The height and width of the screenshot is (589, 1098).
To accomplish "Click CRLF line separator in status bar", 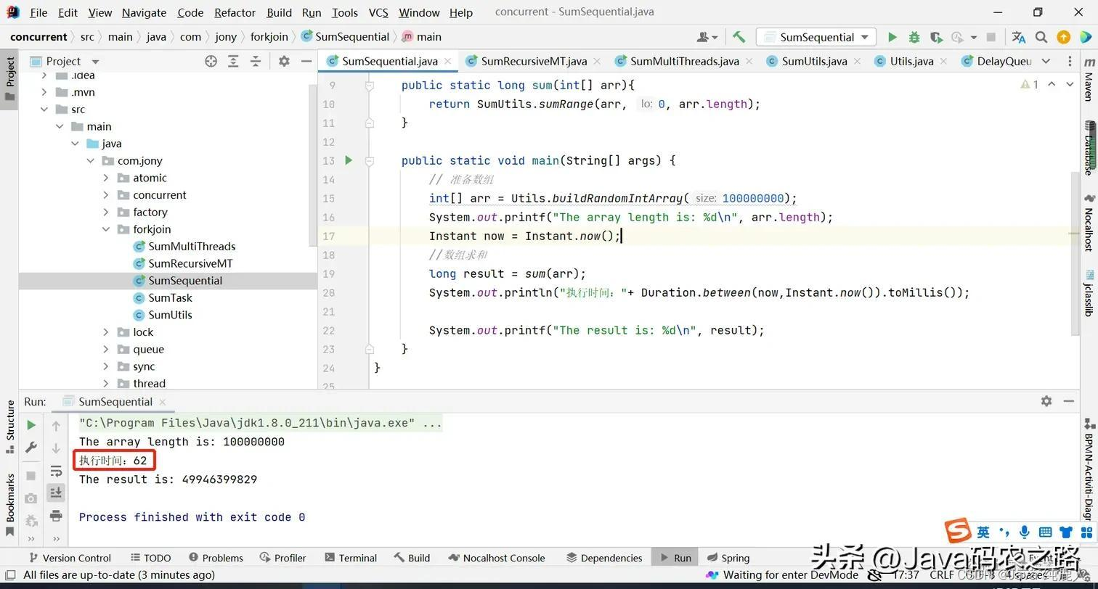I will coord(942,574).
